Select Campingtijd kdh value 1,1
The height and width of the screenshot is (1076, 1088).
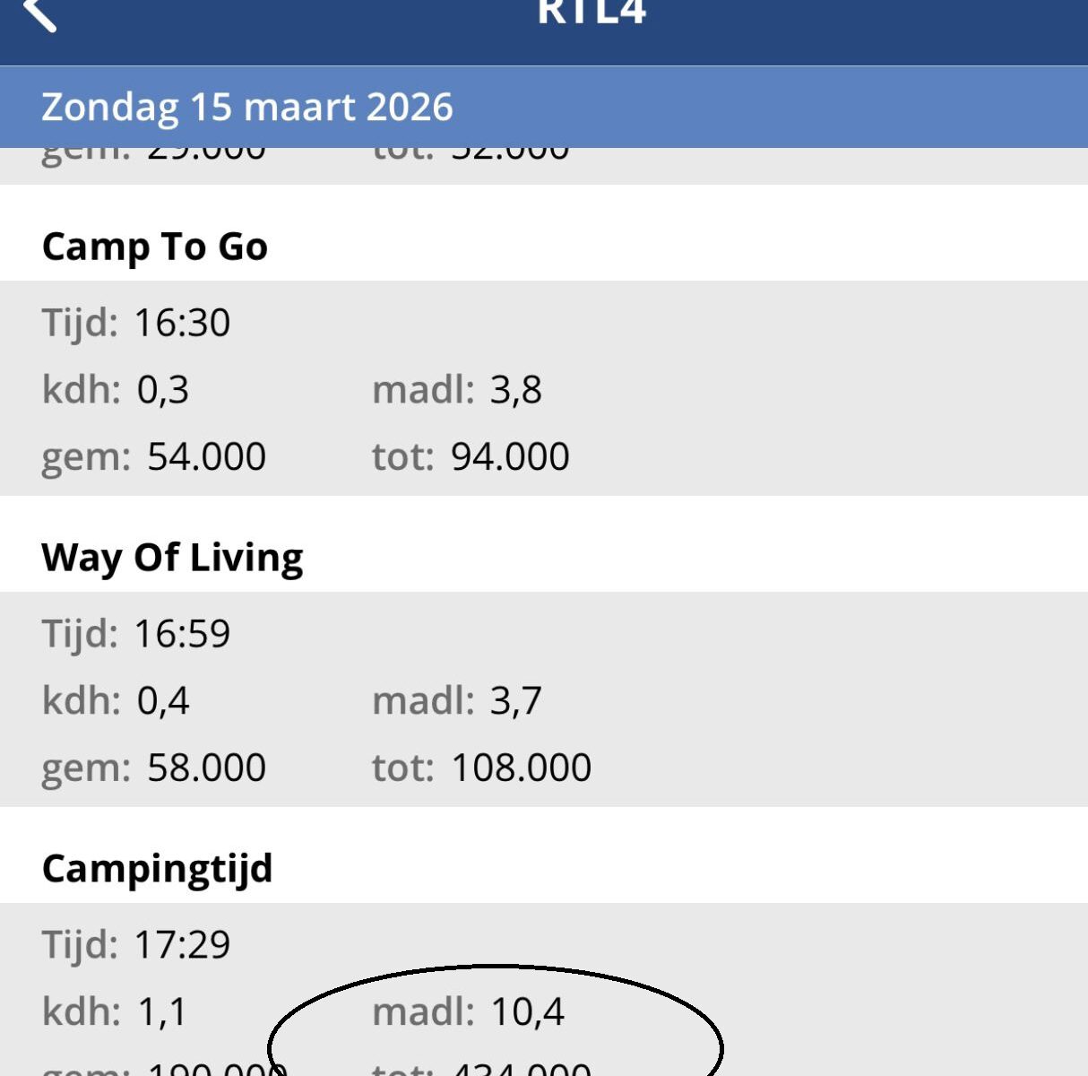click(162, 1011)
